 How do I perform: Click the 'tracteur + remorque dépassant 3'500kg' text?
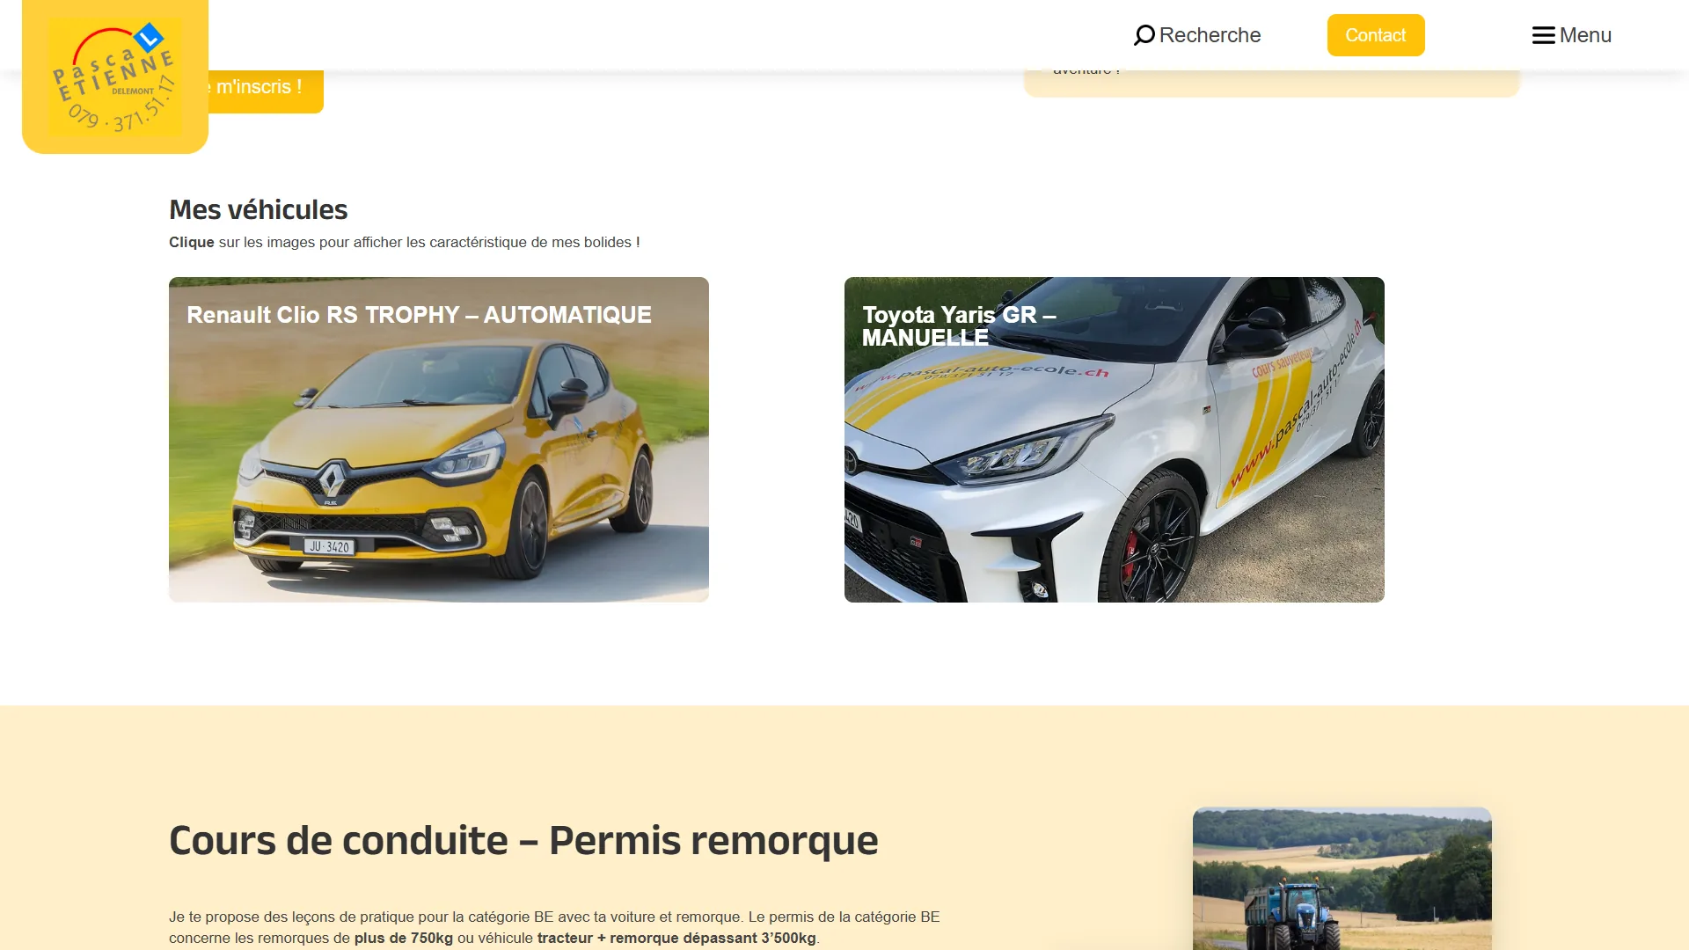676,938
